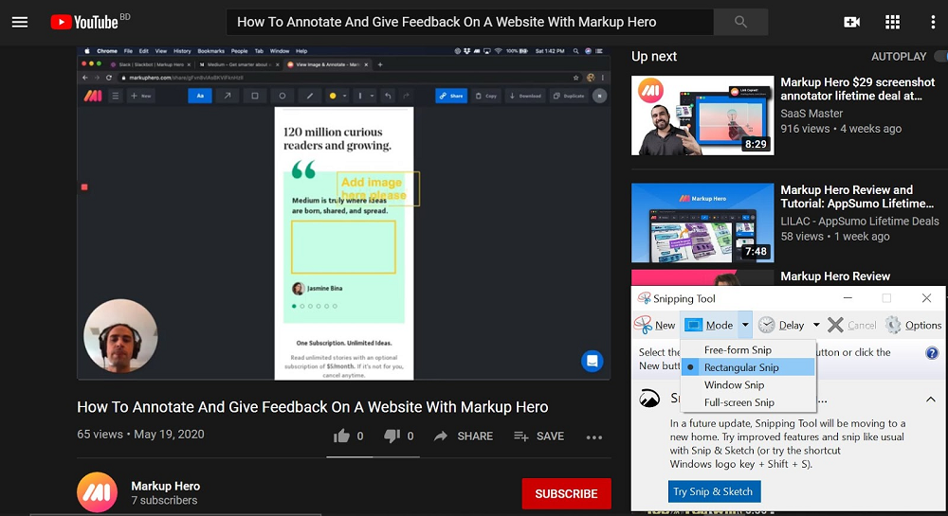Go to the YouTube home logo
Screen dimensions: 948x516
point(84,23)
